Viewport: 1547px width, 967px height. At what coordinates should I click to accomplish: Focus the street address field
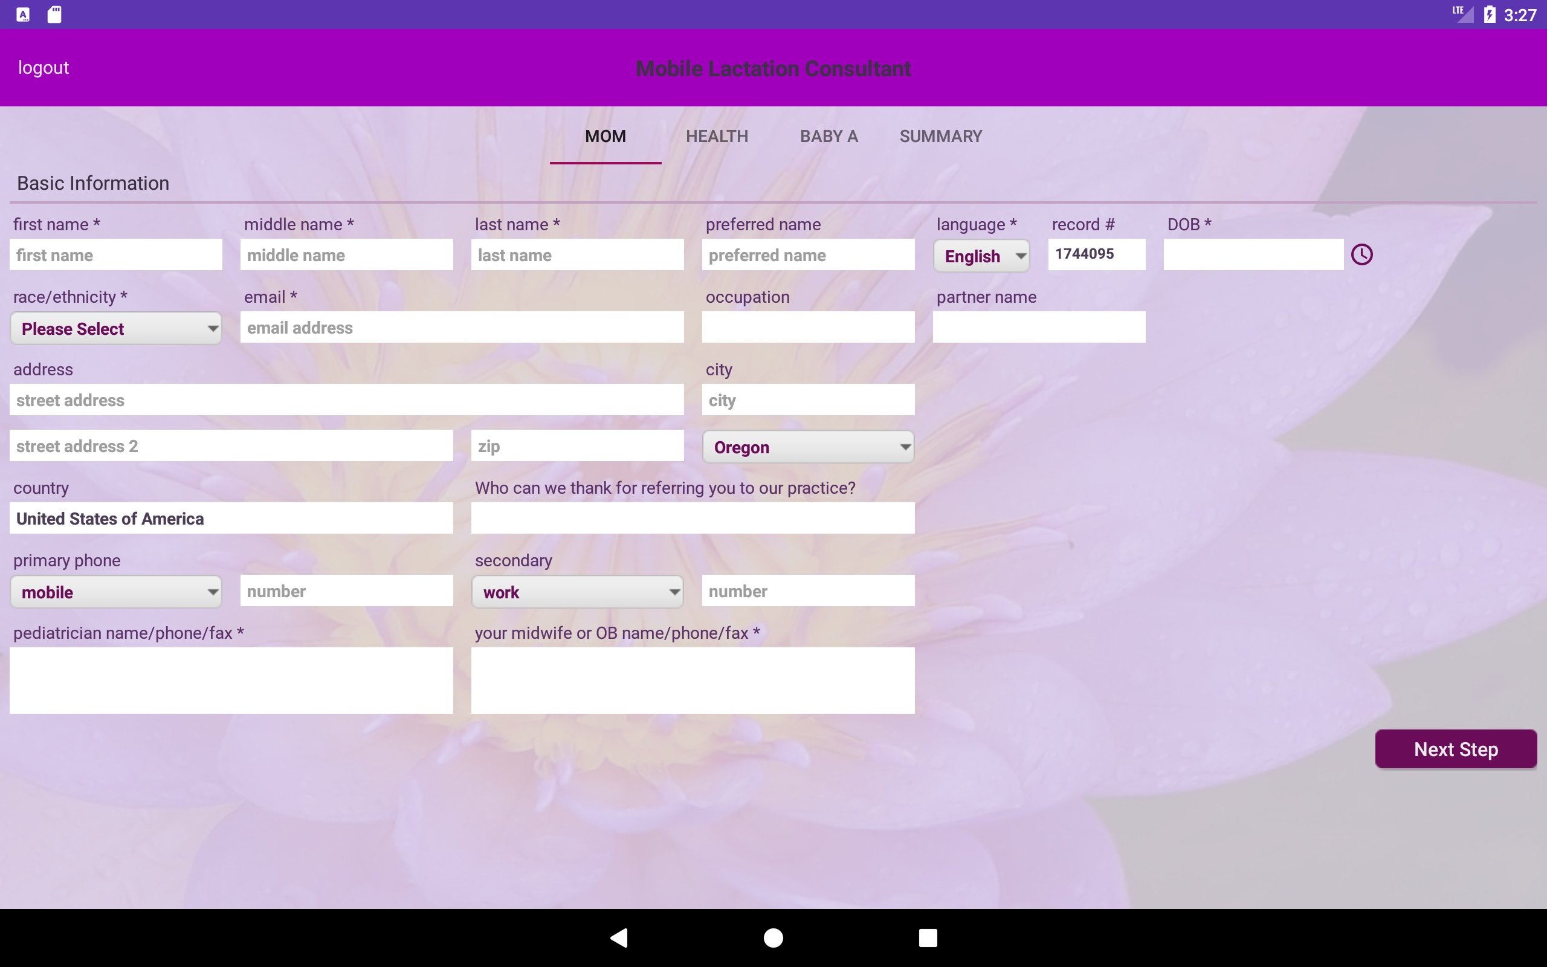pos(346,399)
